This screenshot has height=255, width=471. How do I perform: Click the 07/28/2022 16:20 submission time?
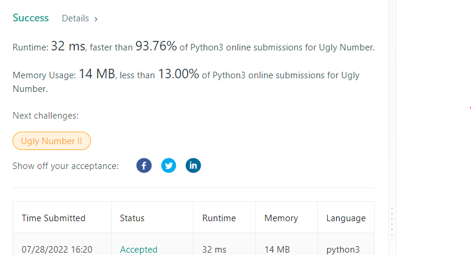pos(57,249)
